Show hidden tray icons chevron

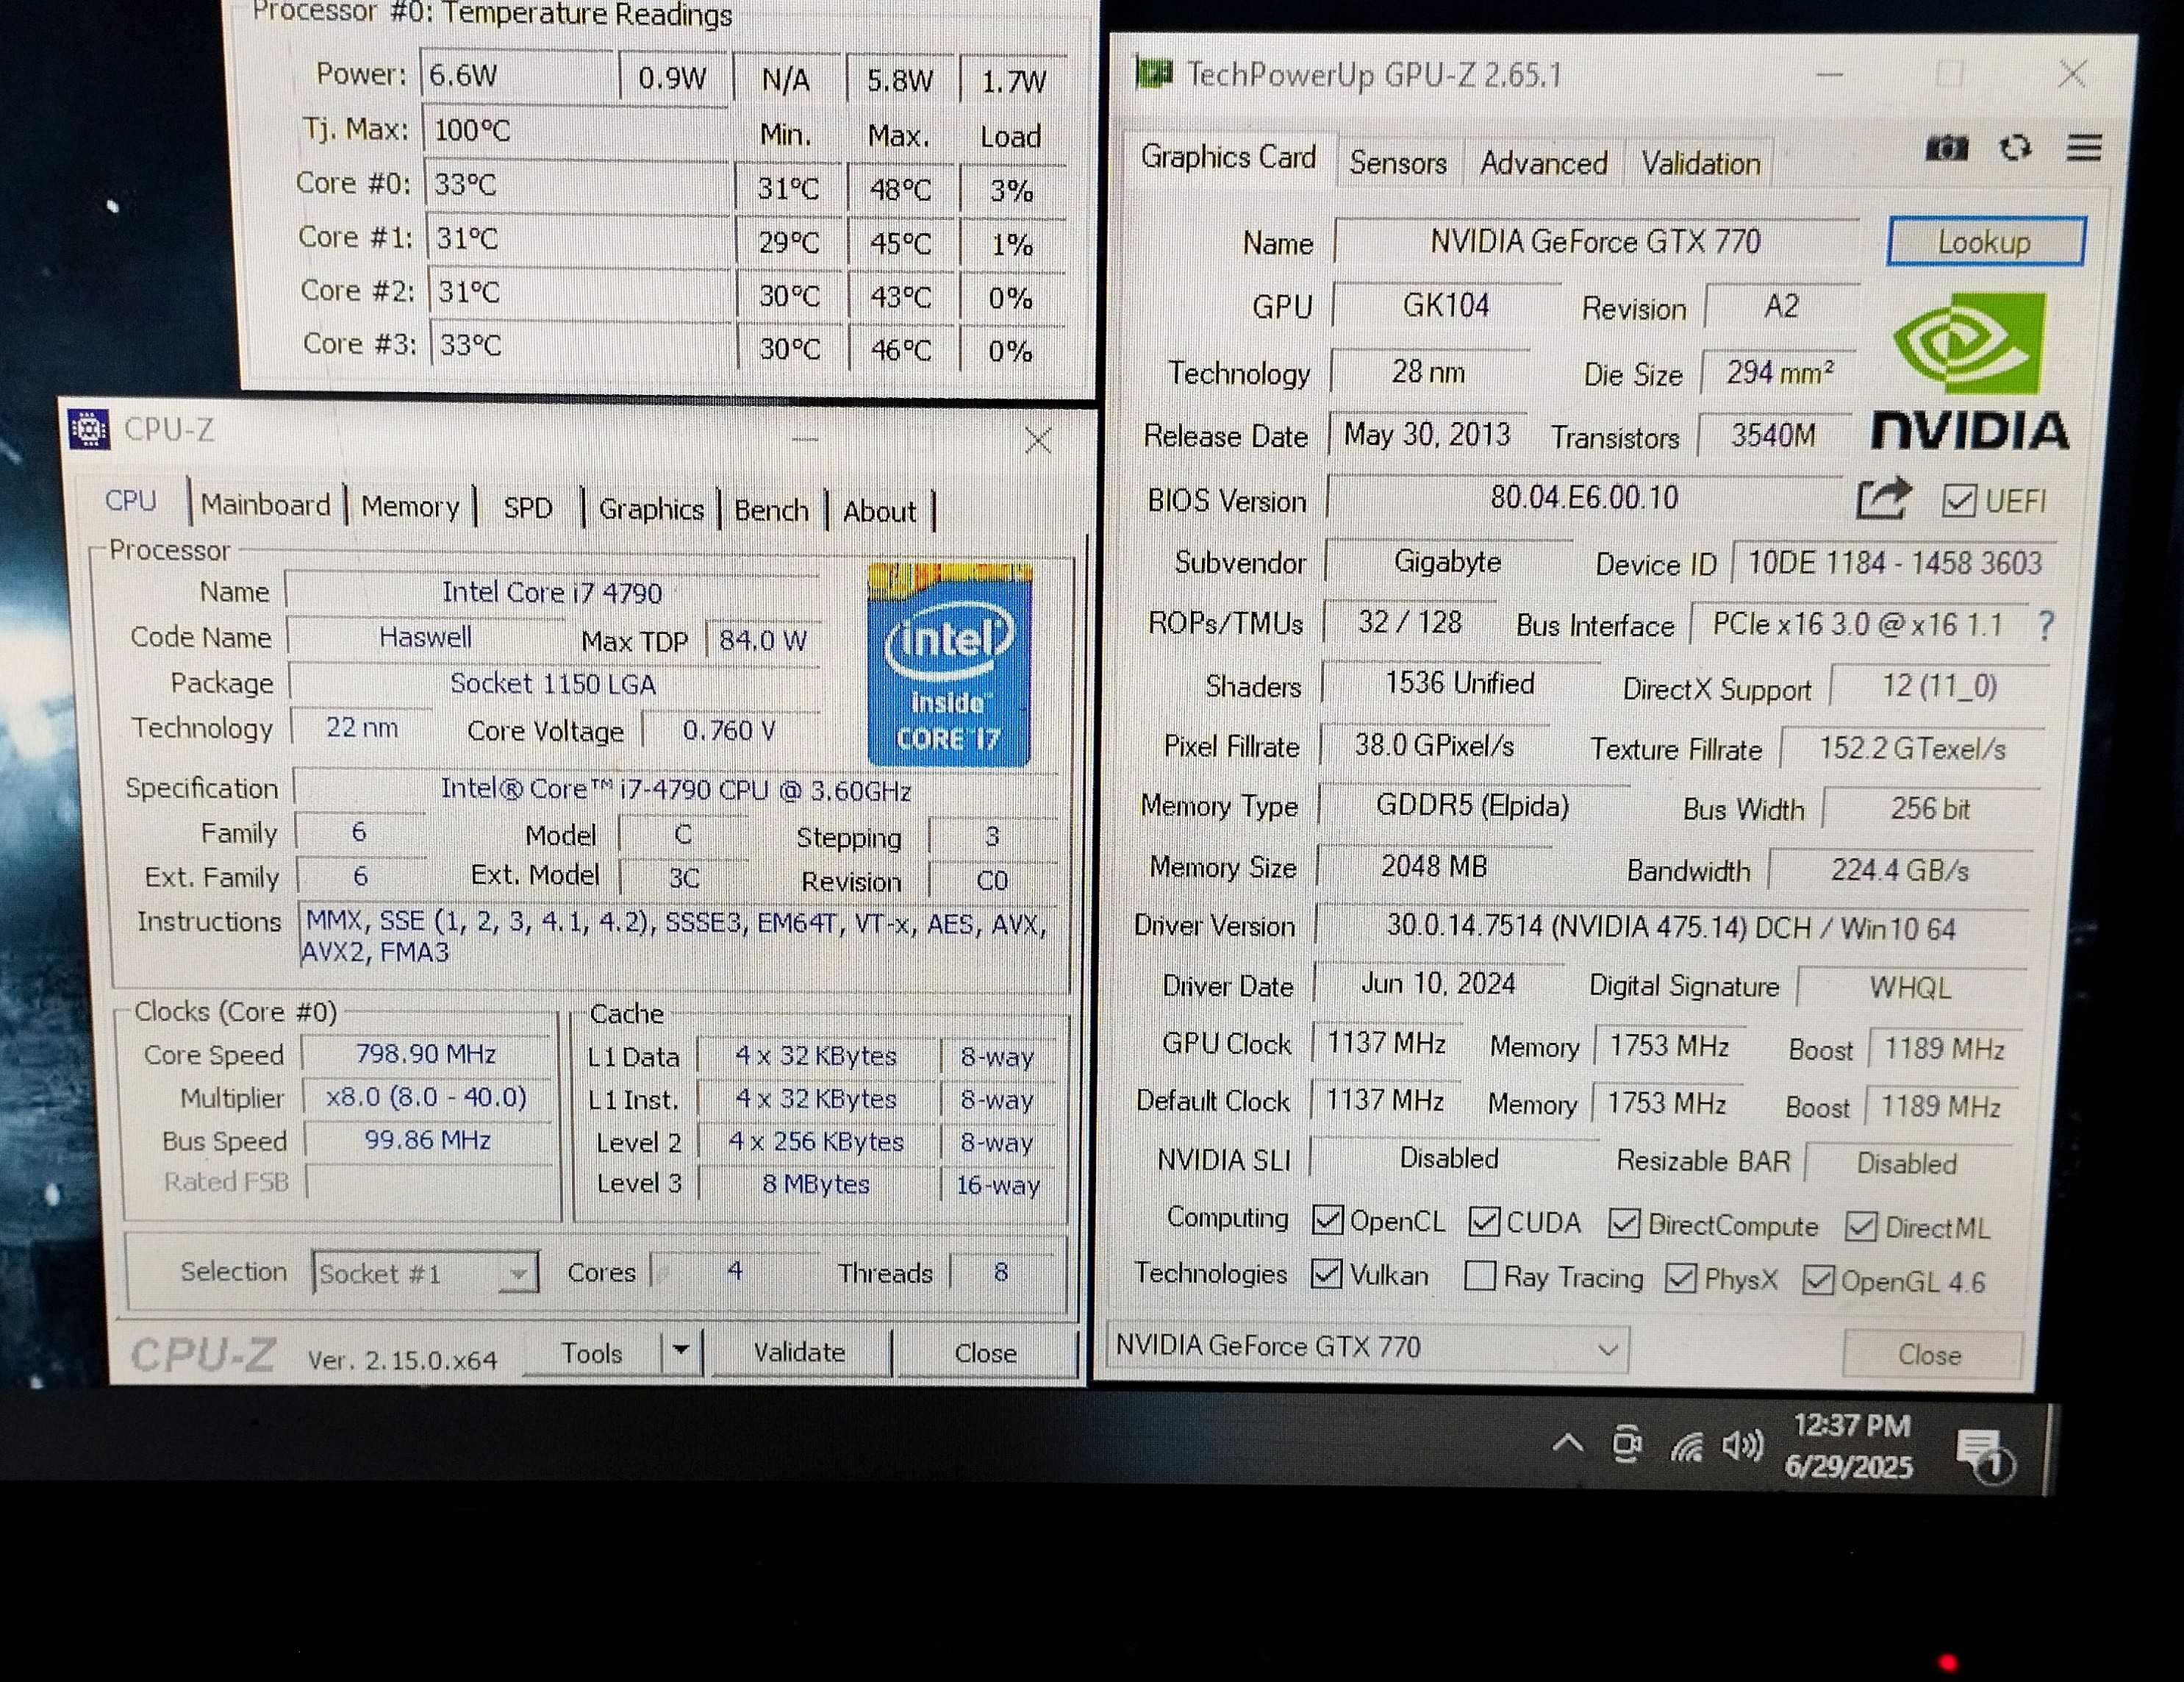coord(1568,1443)
